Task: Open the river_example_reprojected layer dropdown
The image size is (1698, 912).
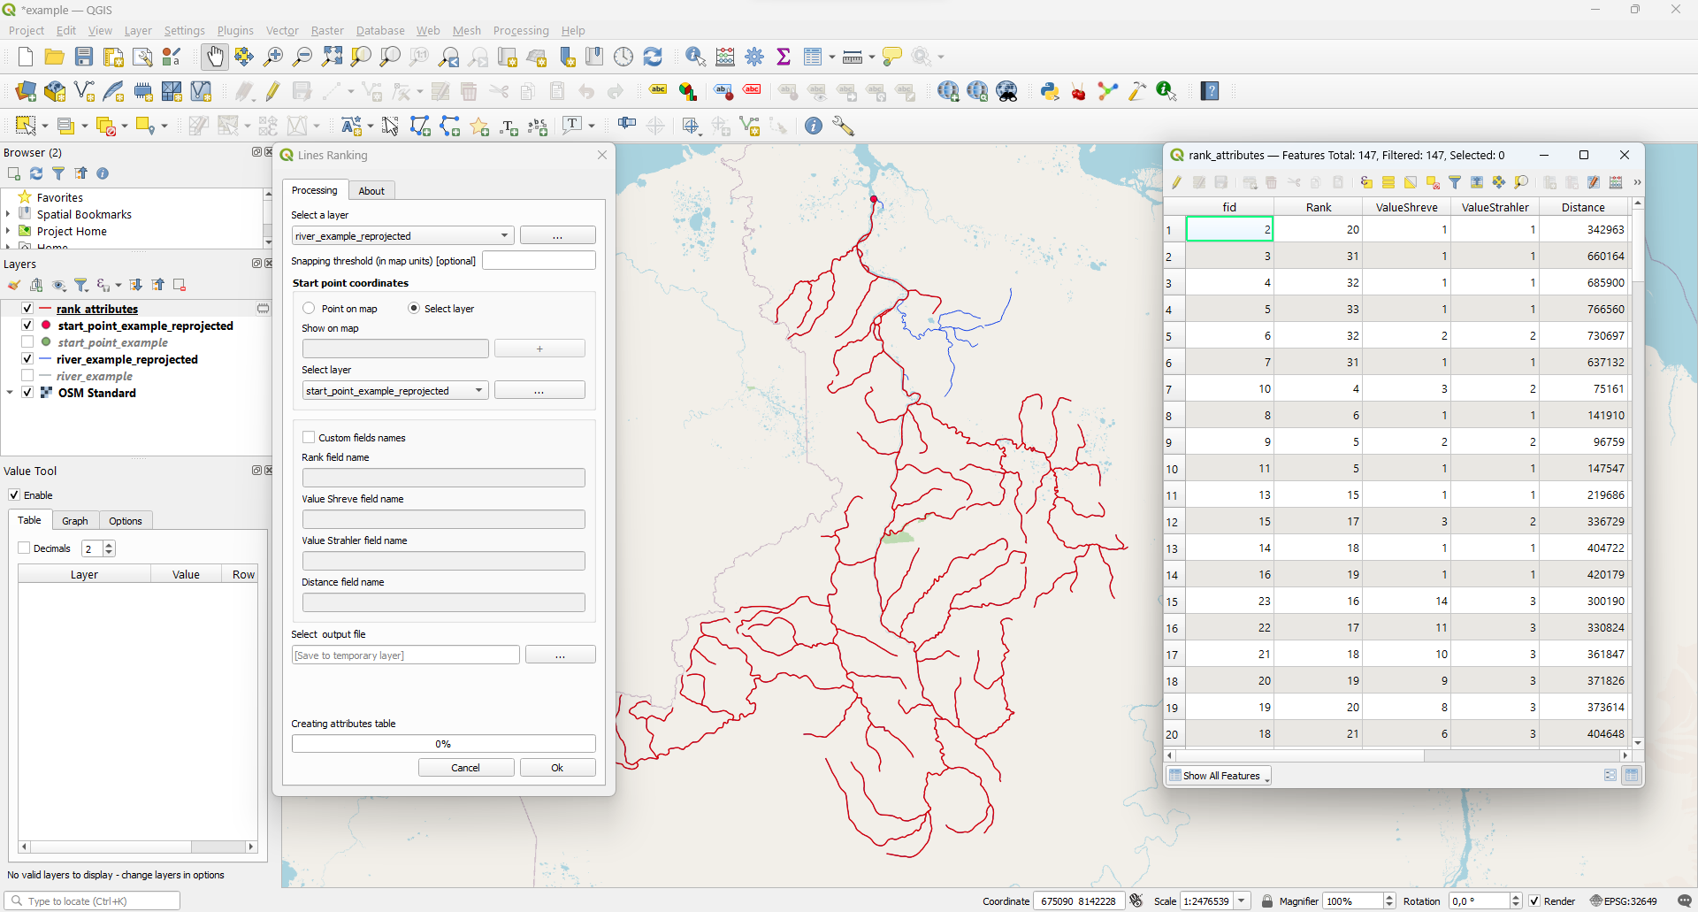Action: 403,236
